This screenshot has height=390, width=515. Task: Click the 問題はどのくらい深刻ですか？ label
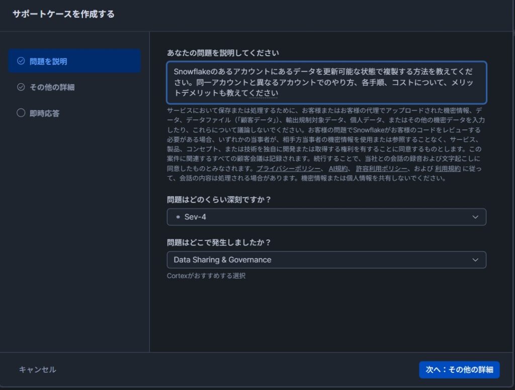219,200
